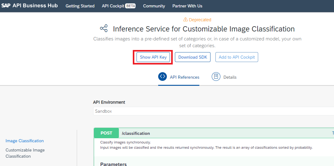Select Image Classification in sidebar
Screen dimensions: 334x166
(24, 141)
